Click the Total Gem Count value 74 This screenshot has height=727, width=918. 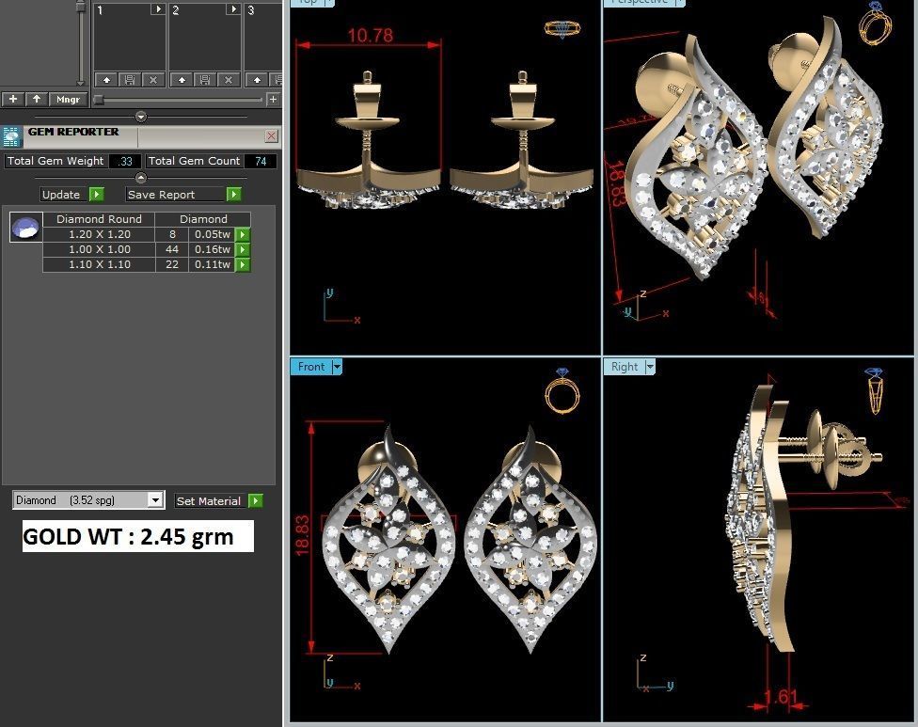coord(261,161)
